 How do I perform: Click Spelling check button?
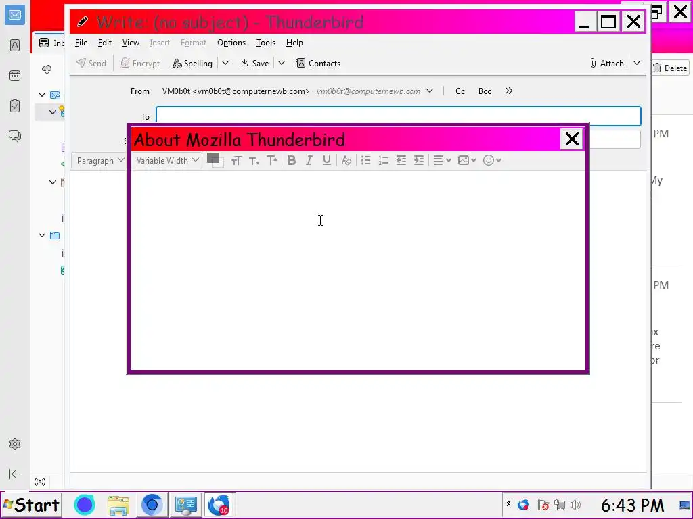(x=193, y=64)
